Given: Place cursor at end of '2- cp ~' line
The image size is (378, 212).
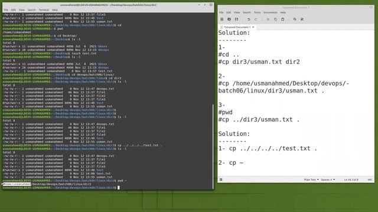Looking at the screenshot, I should pos(244,163).
